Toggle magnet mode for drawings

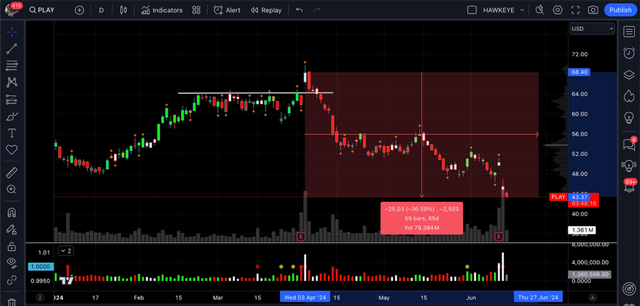coord(11,212)
